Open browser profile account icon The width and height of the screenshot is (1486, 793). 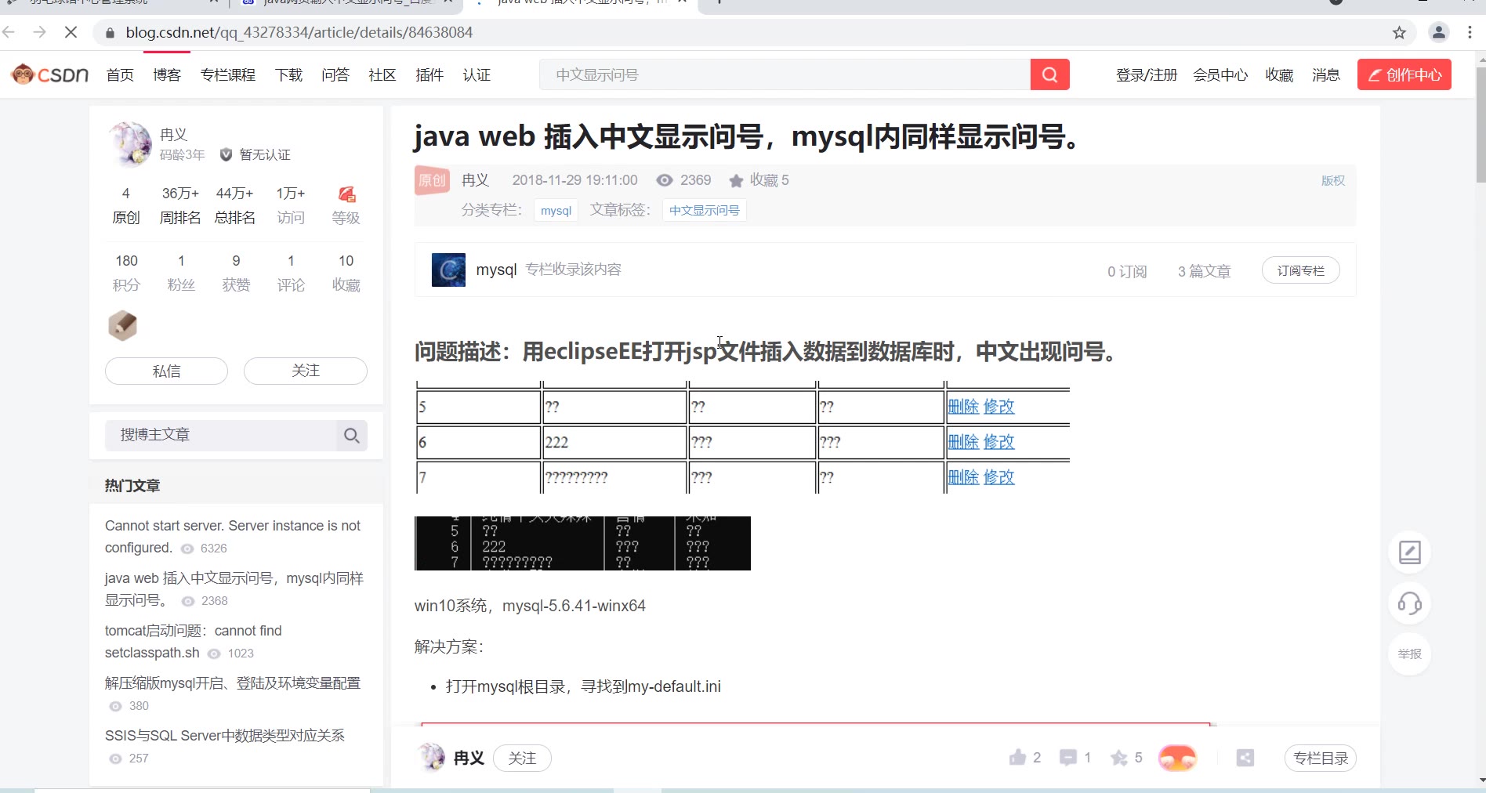(x=1439, y=32)
